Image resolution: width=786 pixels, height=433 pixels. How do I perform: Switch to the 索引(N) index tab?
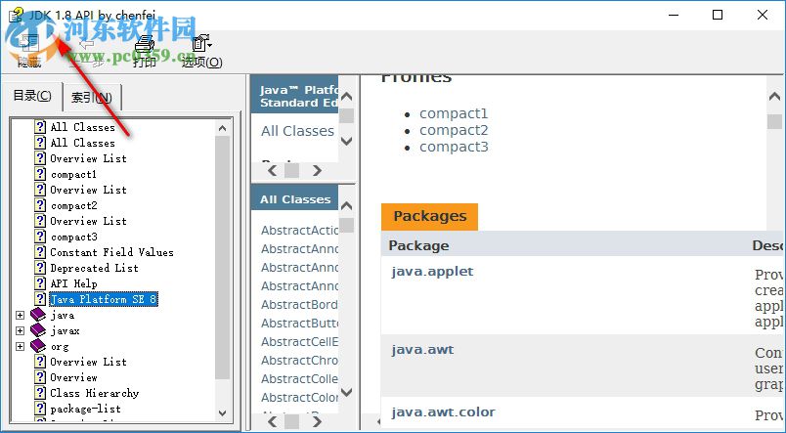(x=91, y=97)
